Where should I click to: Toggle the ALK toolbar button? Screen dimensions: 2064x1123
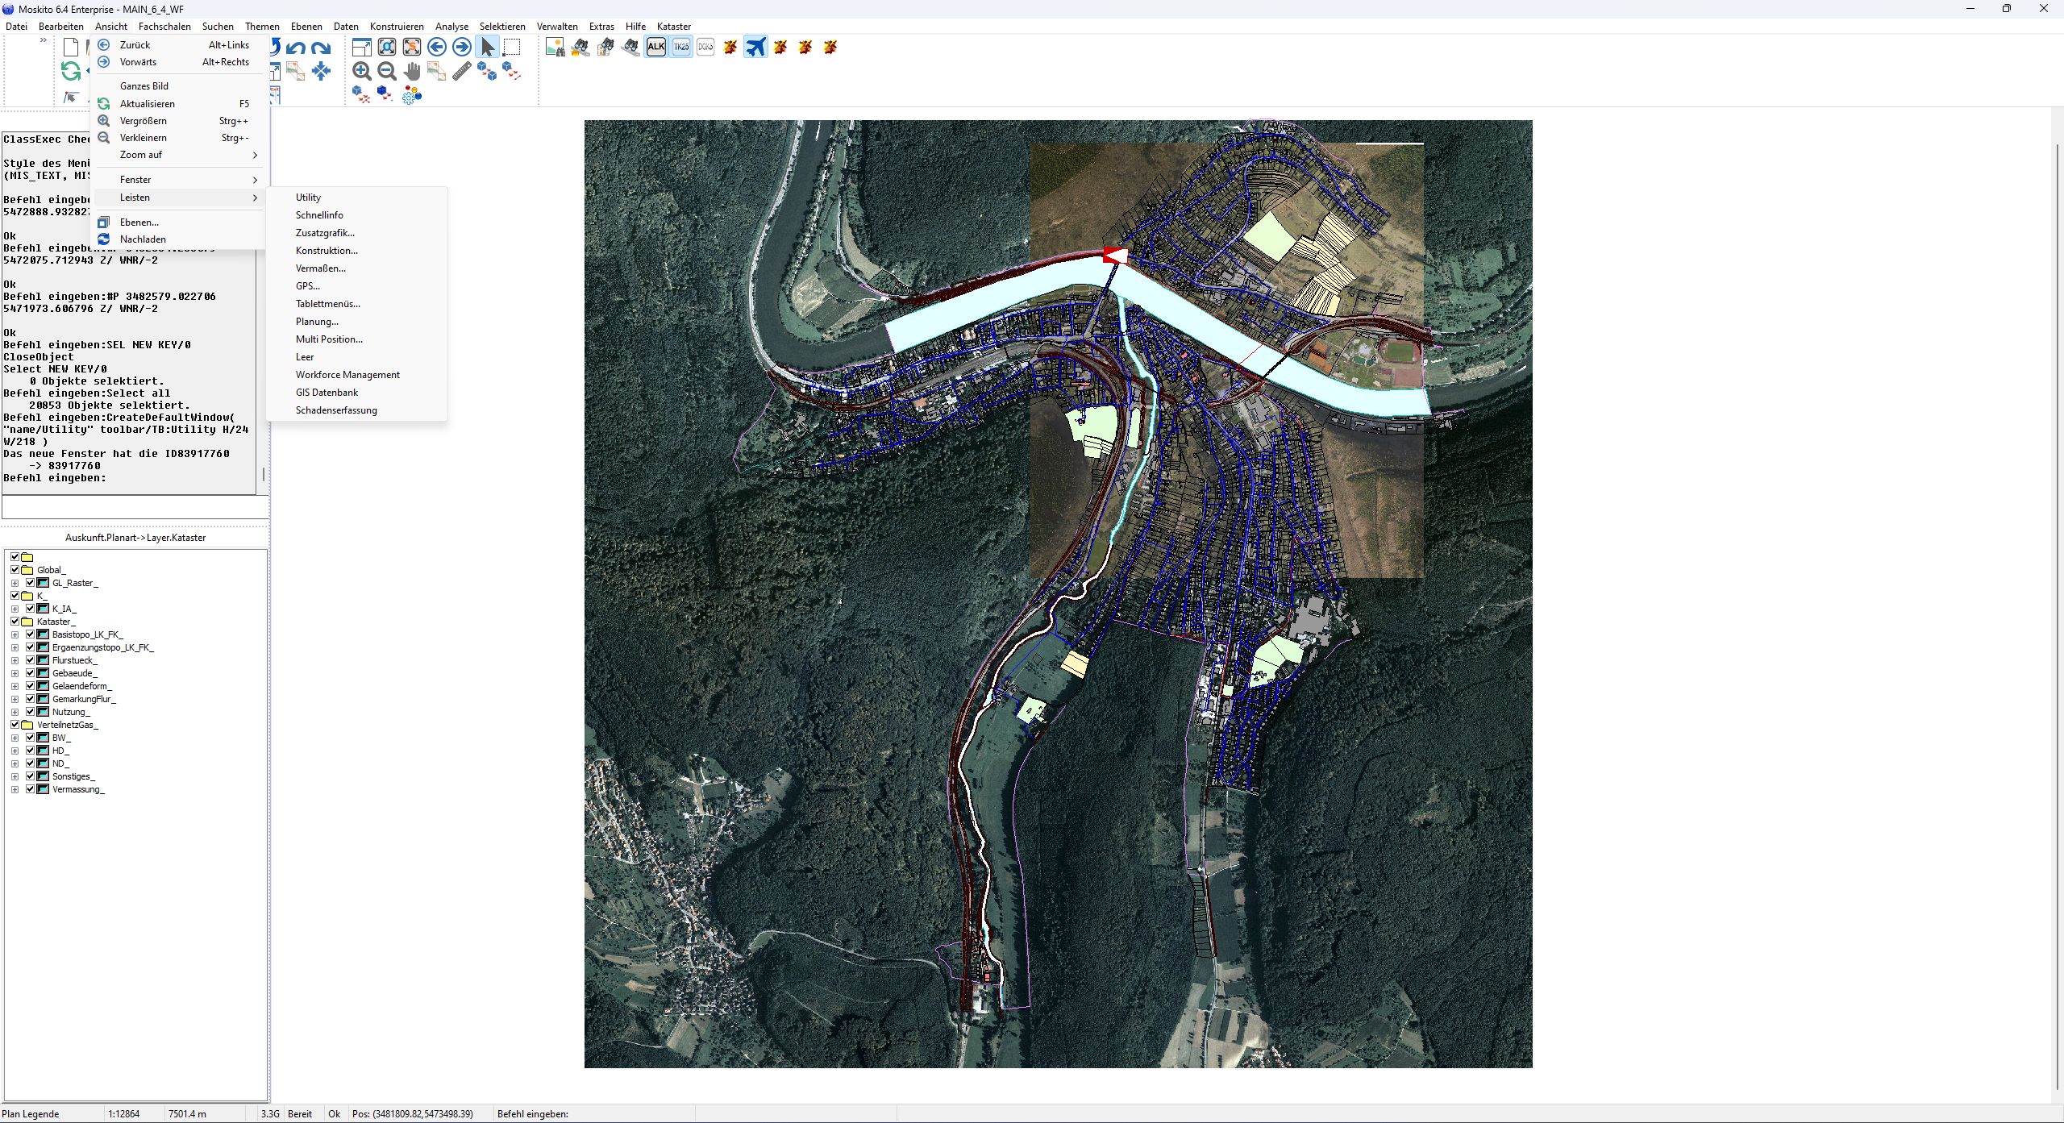655,47
